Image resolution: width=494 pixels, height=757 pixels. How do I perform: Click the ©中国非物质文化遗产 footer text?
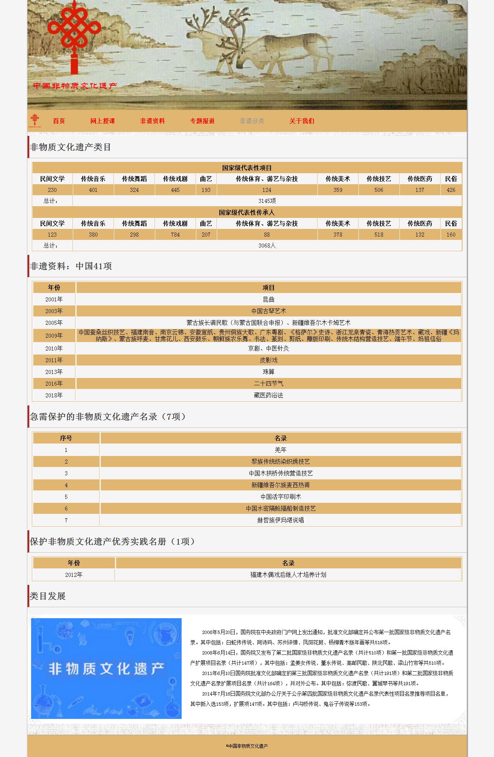247,746
